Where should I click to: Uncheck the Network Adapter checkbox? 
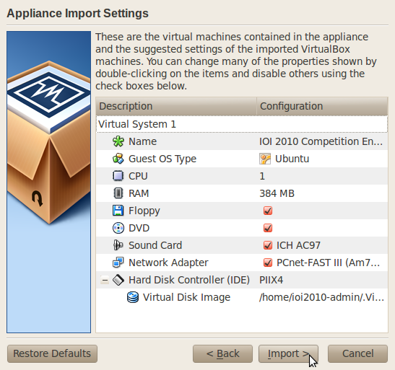click(268, 263)
